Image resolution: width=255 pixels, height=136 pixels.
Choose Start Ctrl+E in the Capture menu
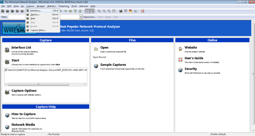click(43, 18)
